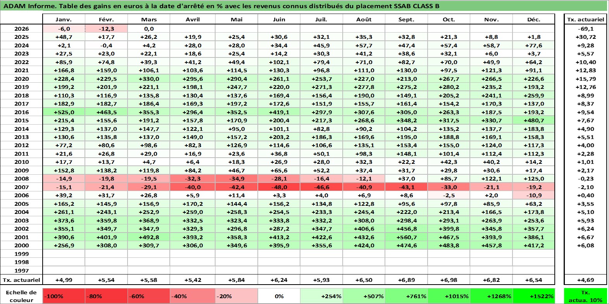Click the '+348,2' cell for Sept. 2015
The height and width of the screenshot is (304, 609).
pos(406,120)
